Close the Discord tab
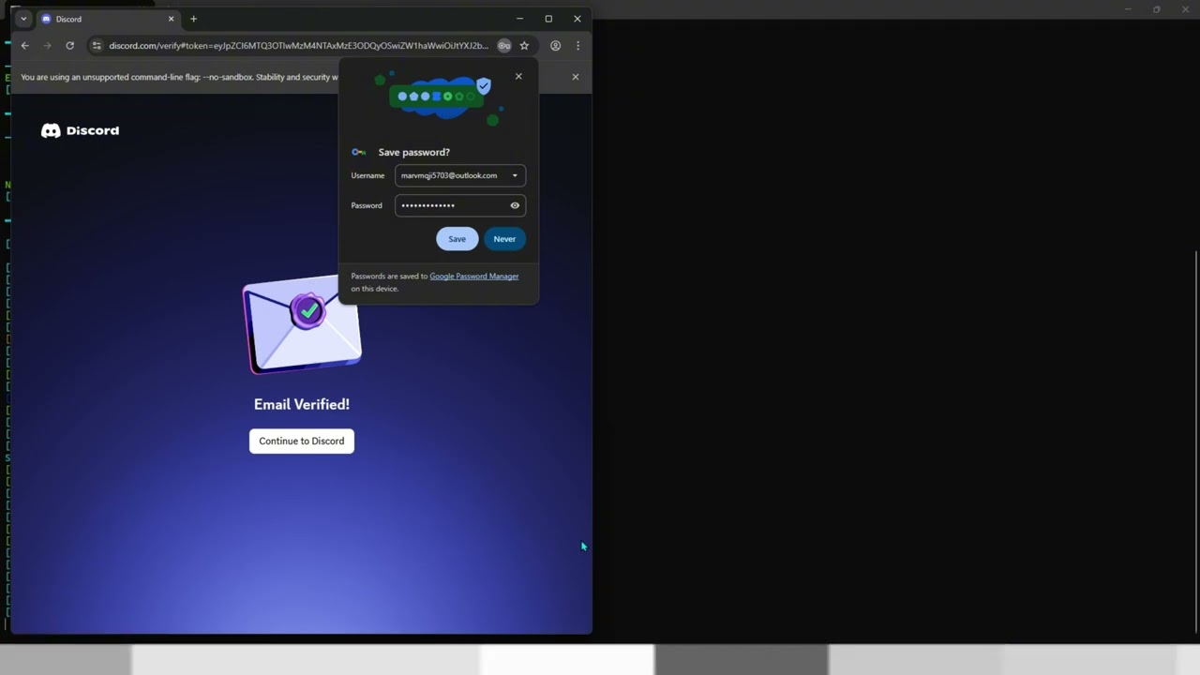The height and width of the screenshot is (675, 1200). 171,19
